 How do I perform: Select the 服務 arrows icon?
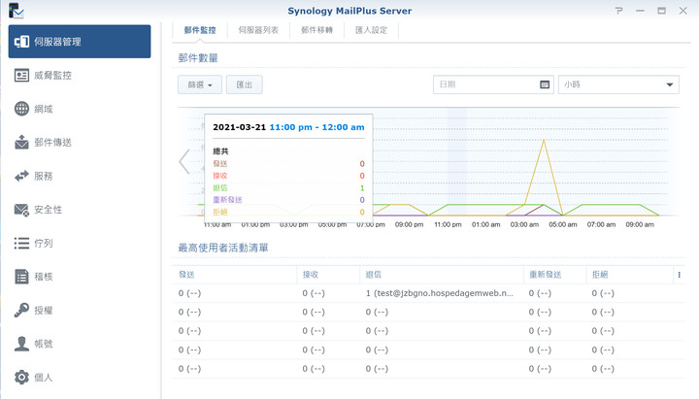coord(21,176)
